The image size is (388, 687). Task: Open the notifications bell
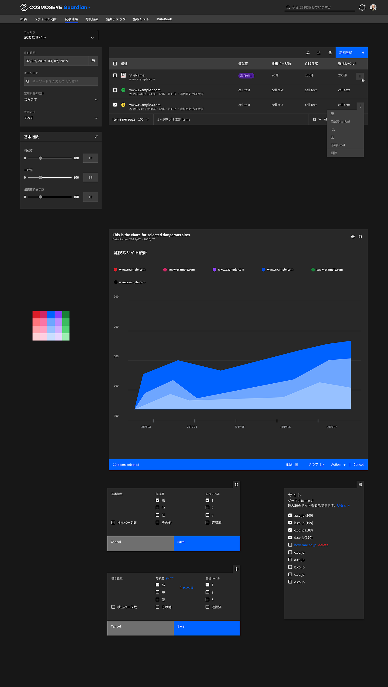(362, 7)
